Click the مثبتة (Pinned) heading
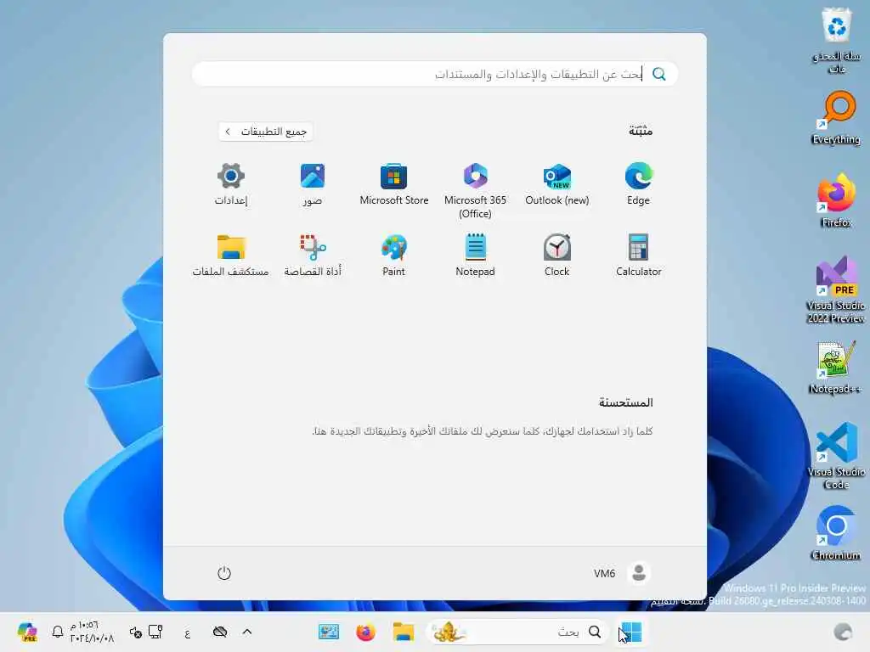 (641, 131)
